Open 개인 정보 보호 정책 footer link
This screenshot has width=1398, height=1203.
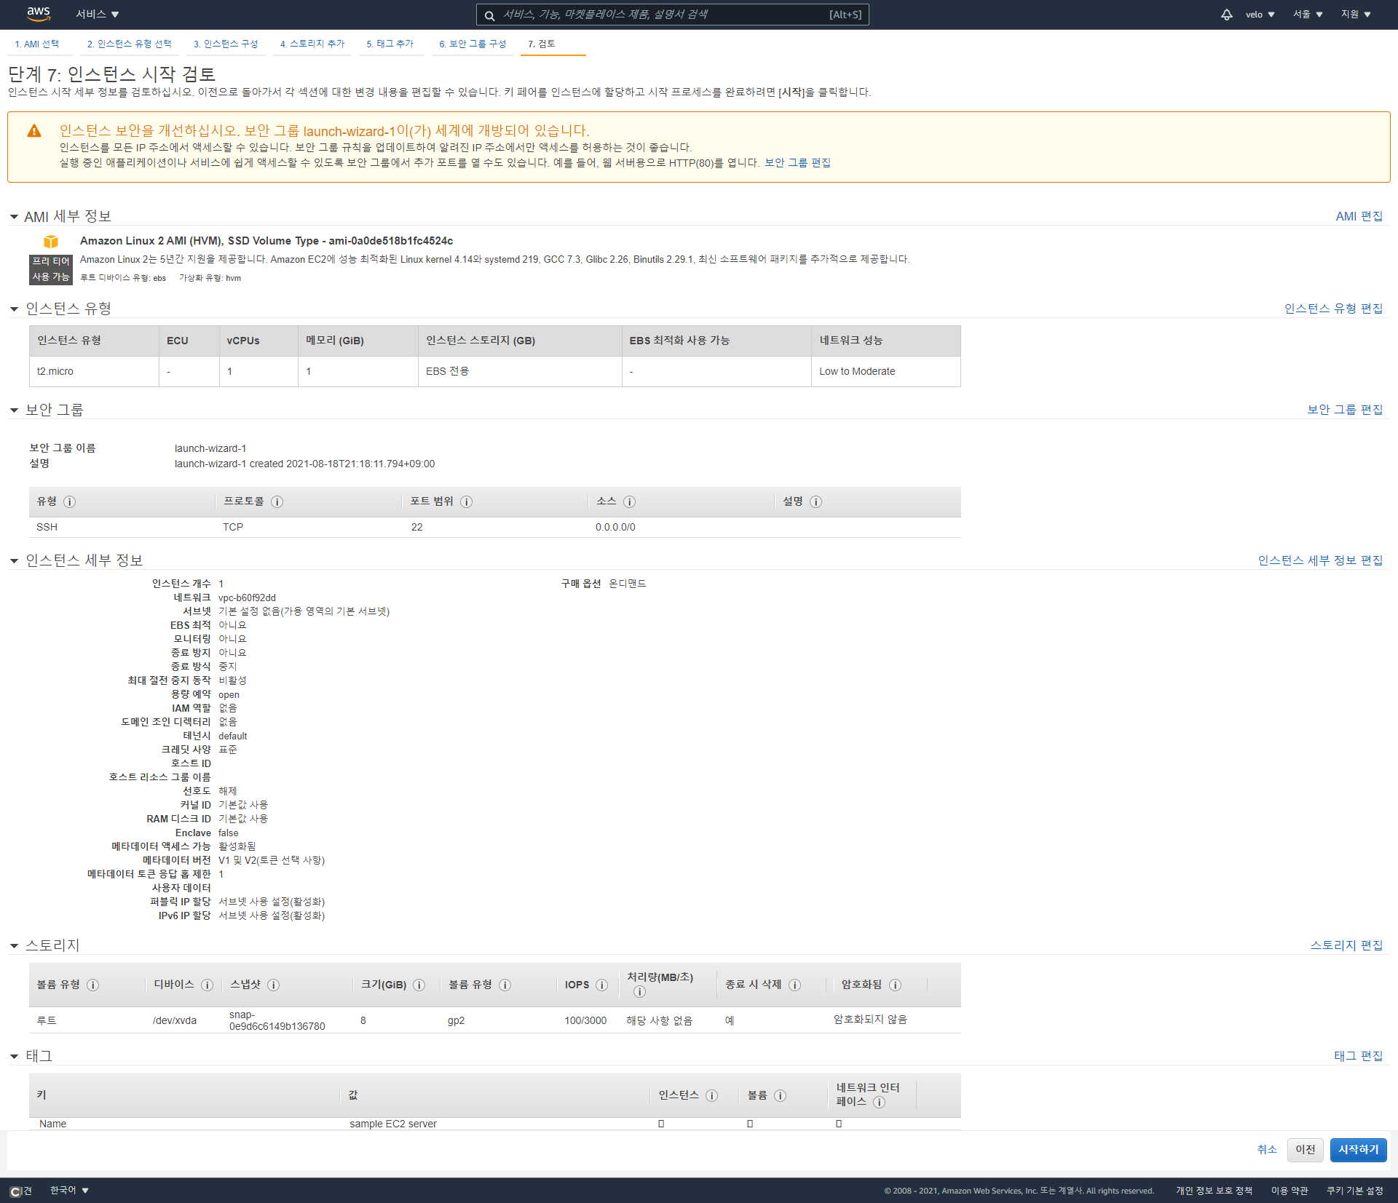click(x=1214, y=1191)
